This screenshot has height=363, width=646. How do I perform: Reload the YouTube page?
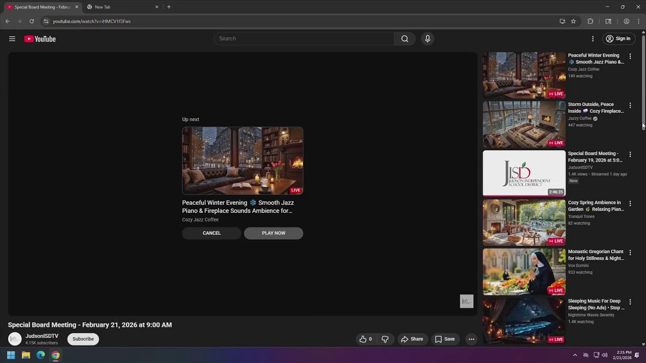[x=32, y=21]
